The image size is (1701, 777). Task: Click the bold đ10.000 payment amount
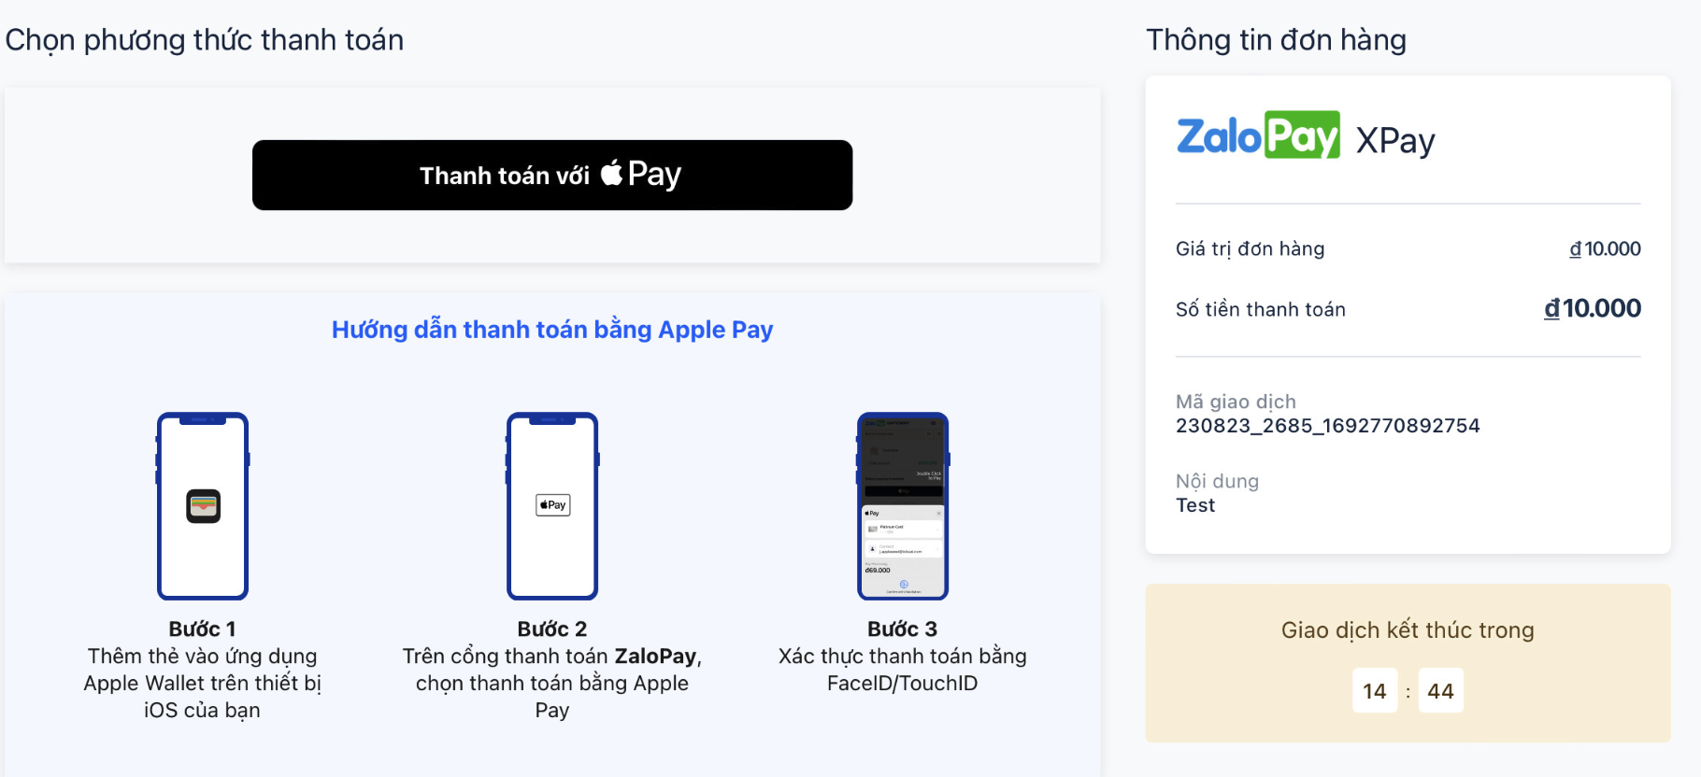pyautogui.click(x=1591, y=308)
